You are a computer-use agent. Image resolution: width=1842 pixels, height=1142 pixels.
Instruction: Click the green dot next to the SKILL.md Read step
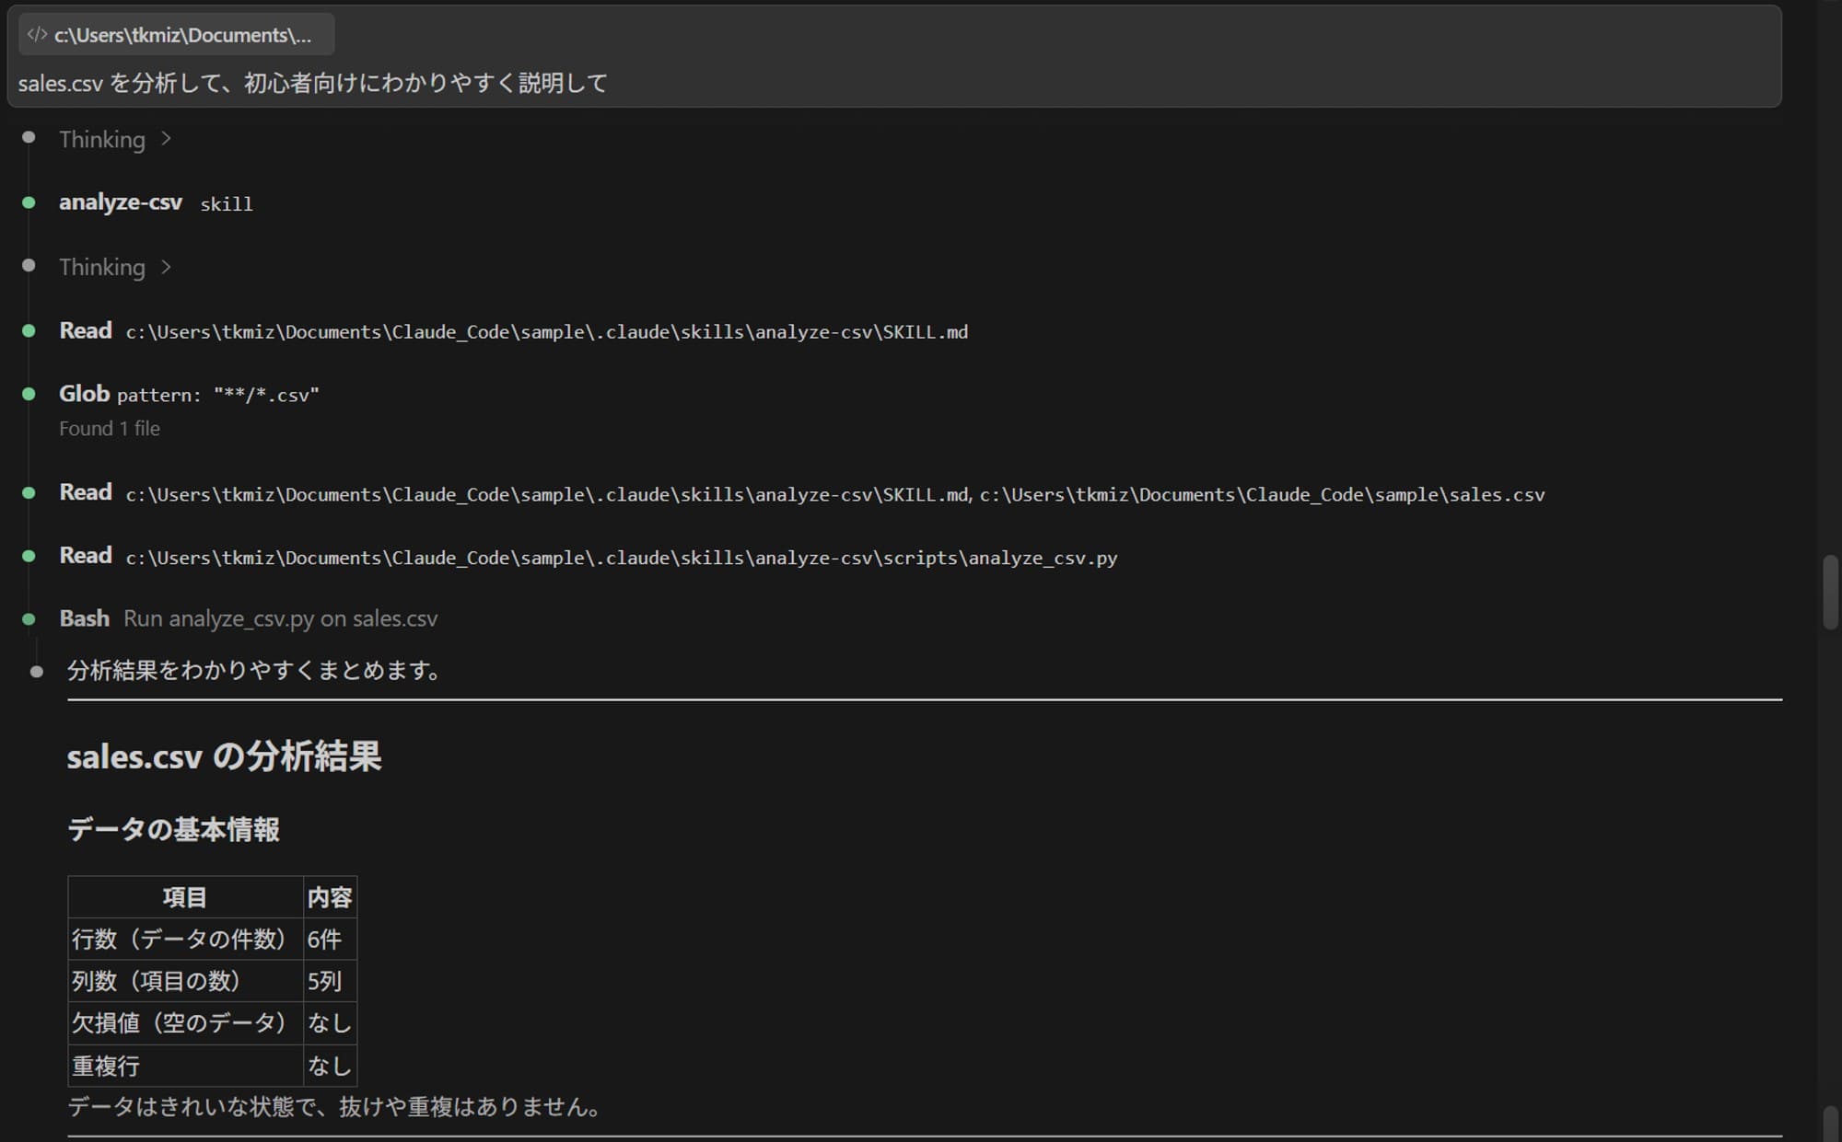[28, 330]
